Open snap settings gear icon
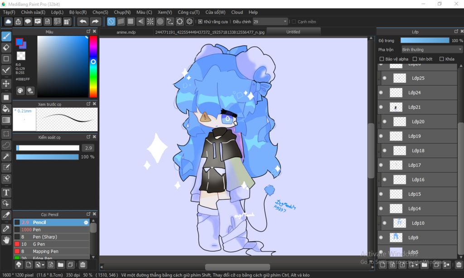 point(190,22)
